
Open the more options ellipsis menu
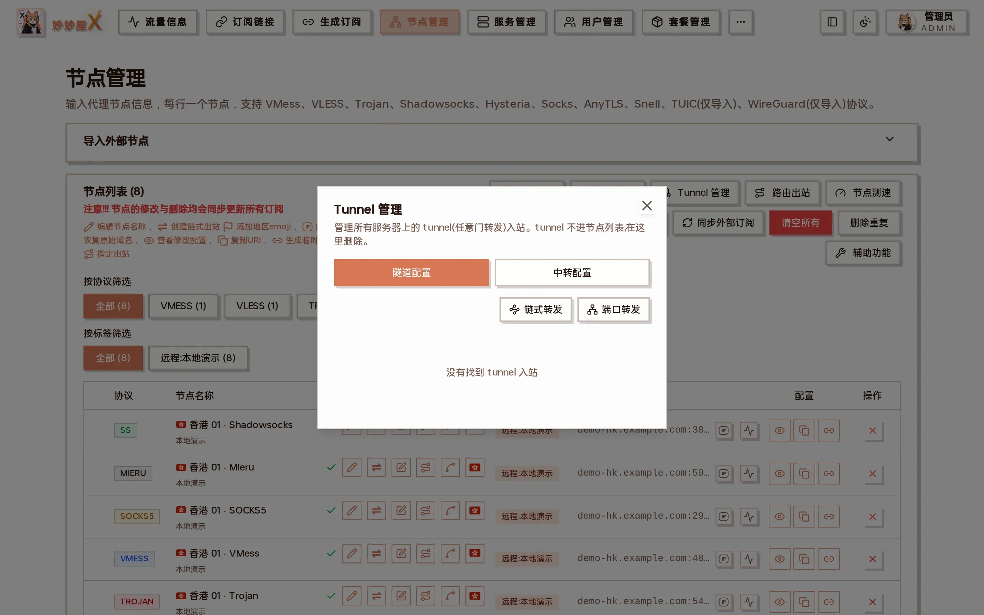(x=740, y=22)
